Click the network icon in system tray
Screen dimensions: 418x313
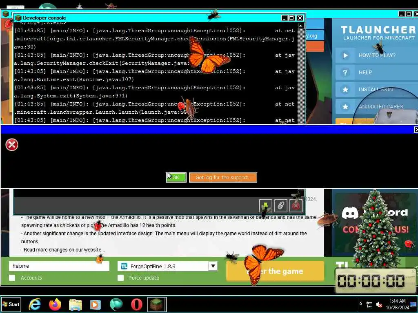coord(369,304)
